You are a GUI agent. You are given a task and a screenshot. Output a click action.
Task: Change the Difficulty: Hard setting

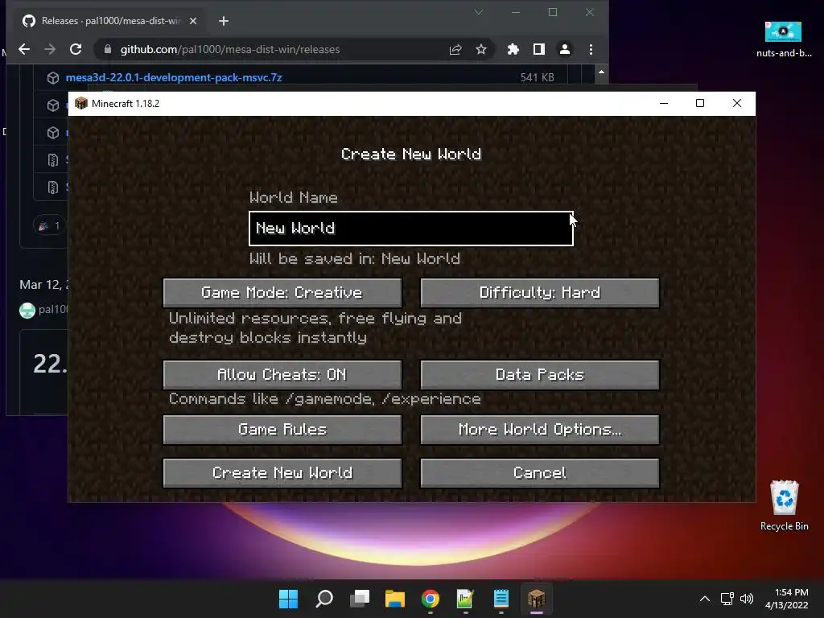point(540,293)
